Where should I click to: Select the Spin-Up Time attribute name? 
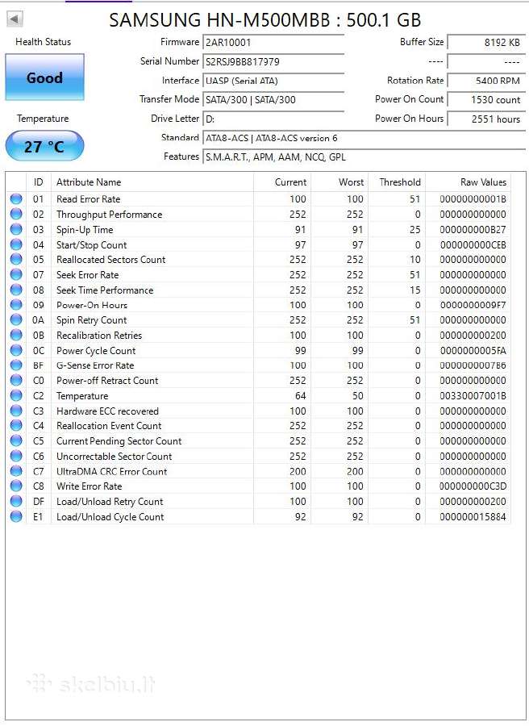(x=85, y=230)
